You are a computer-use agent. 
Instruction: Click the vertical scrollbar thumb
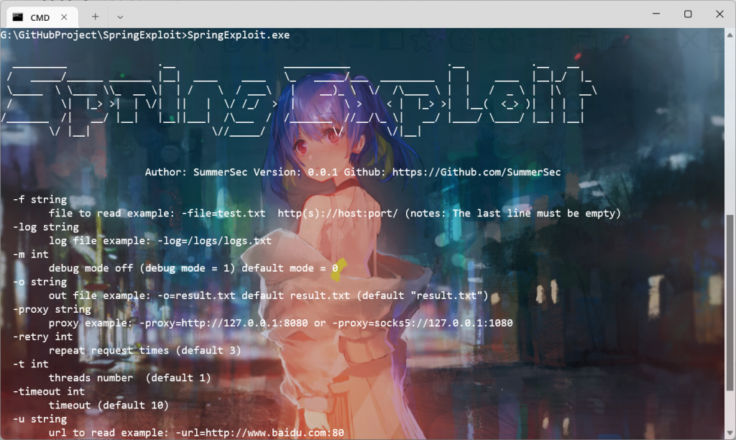pos(730,303)
